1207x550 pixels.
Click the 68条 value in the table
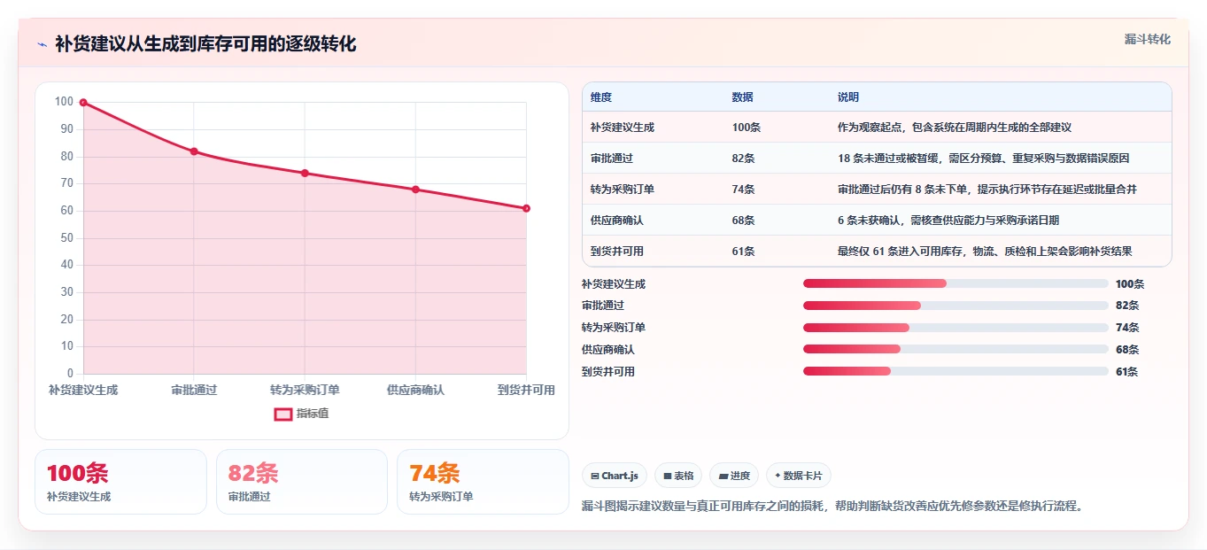click(744, 221)
